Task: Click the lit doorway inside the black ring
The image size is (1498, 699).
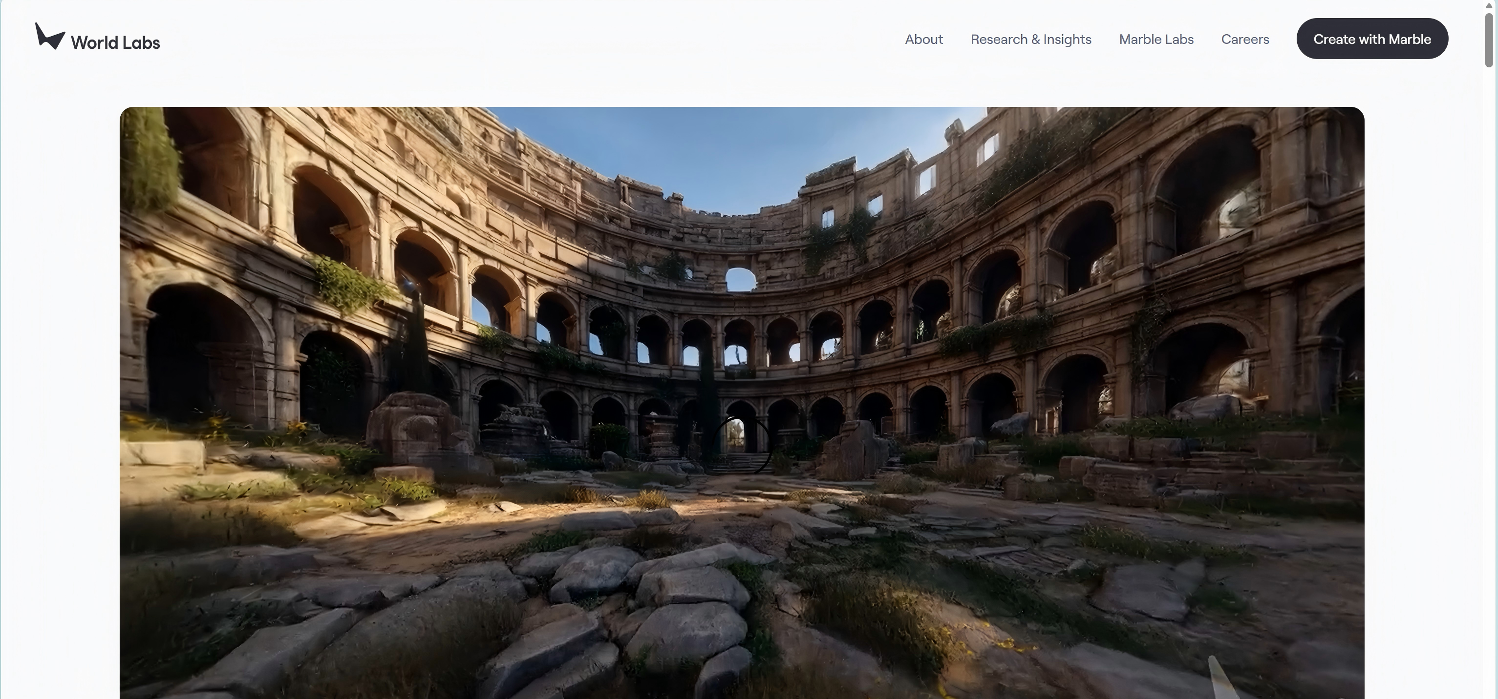Action: 736,433
